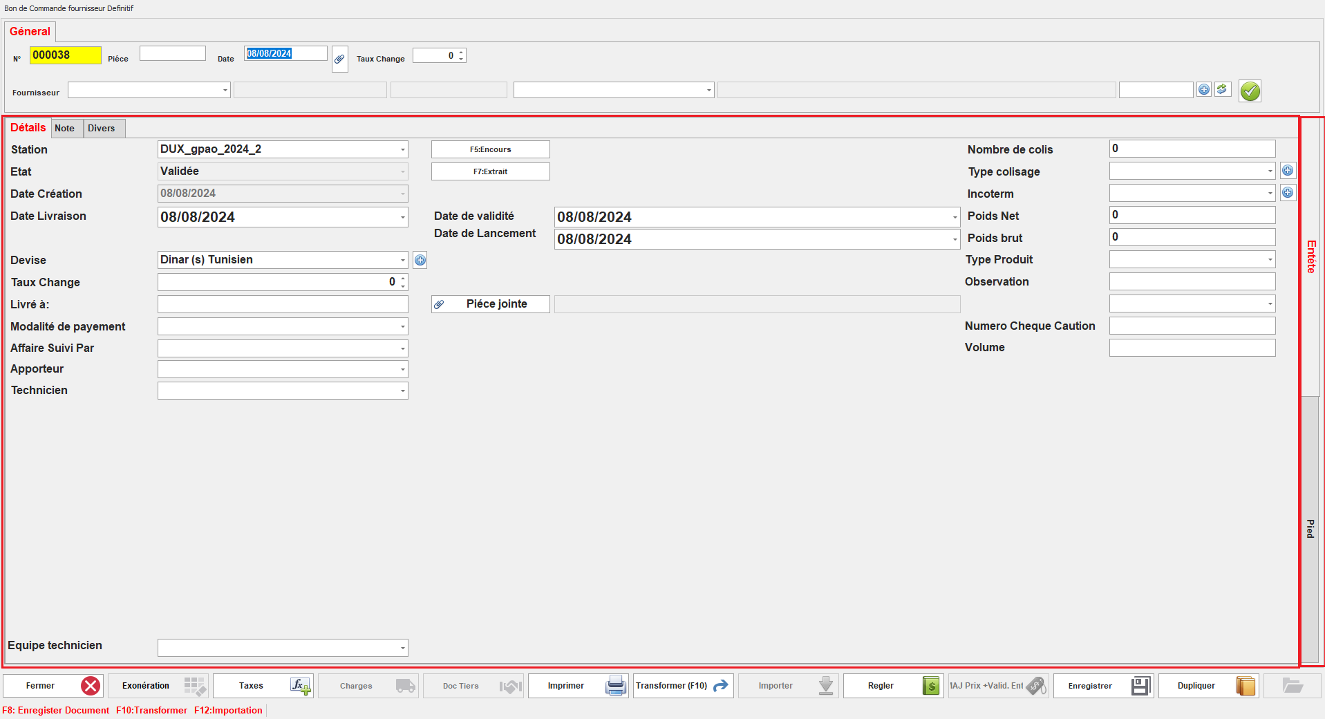Click the open folder icon button
1325x719 pixels.
(x=1293, y=686)
